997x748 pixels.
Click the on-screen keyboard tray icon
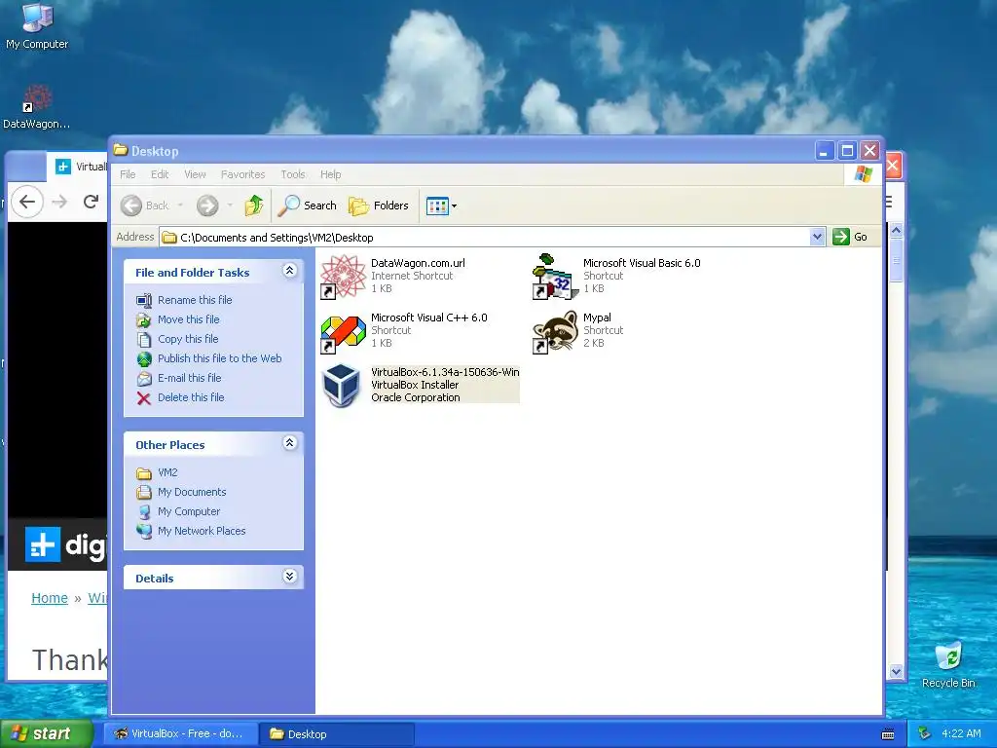(x=888, y=734)
